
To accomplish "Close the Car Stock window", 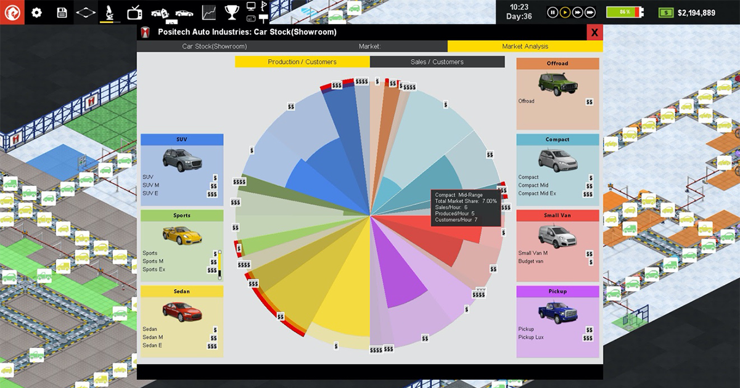I will [x=594, y=33].
